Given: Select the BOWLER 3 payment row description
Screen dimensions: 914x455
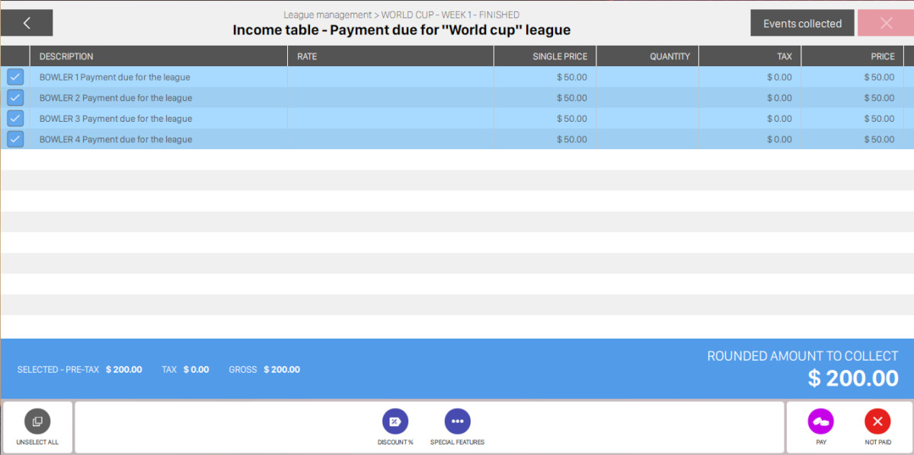Looking at the screenshot, I should click(x=116, y=119).
